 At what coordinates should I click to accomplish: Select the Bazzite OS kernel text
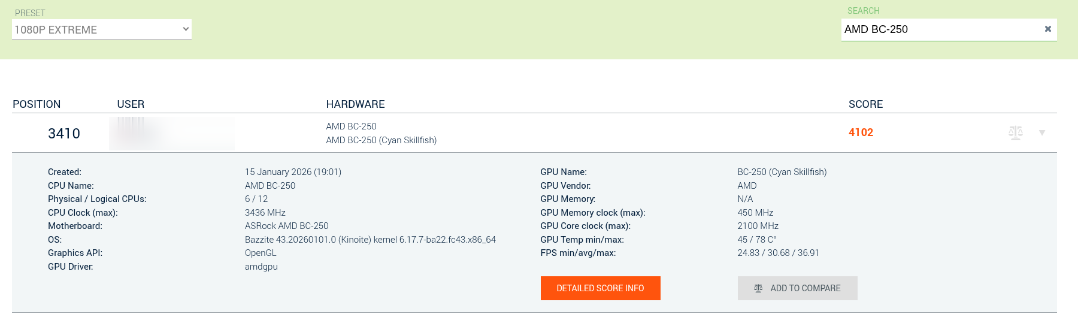(x=370, y=240)
